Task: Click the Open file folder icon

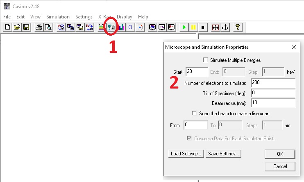Action: point(17,27)
